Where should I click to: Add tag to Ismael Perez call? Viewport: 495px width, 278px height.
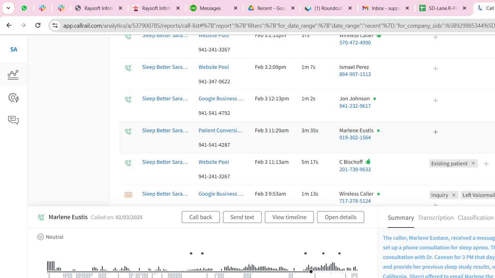[x=435, y=69]
